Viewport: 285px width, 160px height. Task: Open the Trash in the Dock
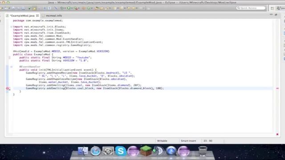(203, 151)
